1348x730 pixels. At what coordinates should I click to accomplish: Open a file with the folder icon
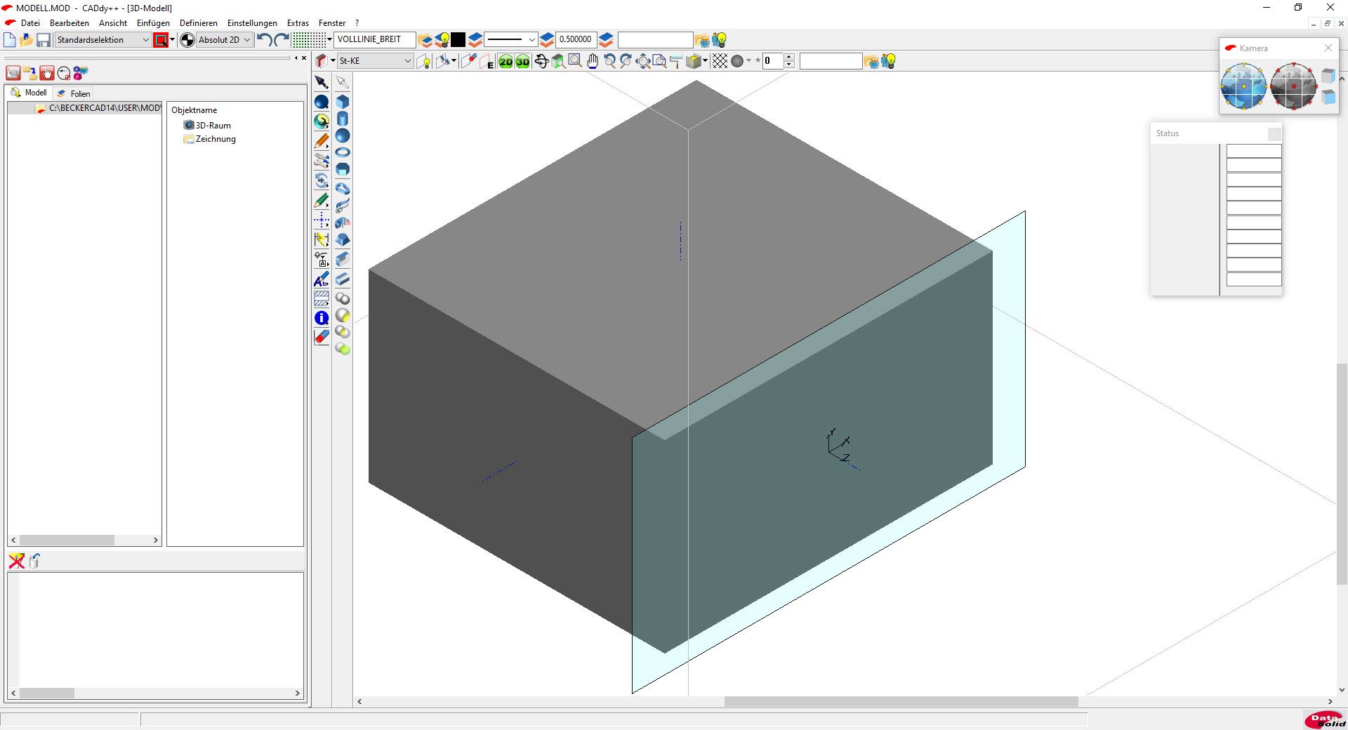tap(27, 40)
